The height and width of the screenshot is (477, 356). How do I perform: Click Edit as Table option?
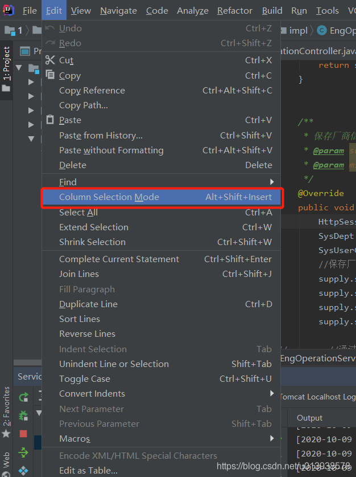tap(88, 470)
